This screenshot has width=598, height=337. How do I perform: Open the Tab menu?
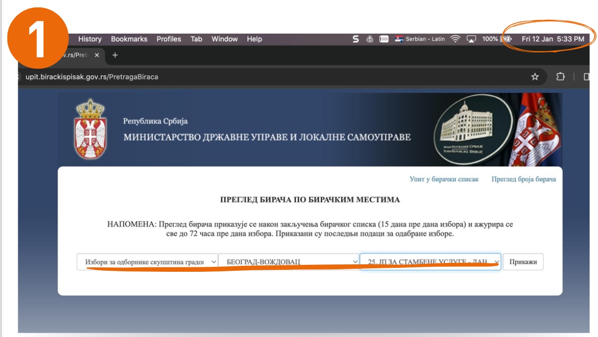point(197,39)
